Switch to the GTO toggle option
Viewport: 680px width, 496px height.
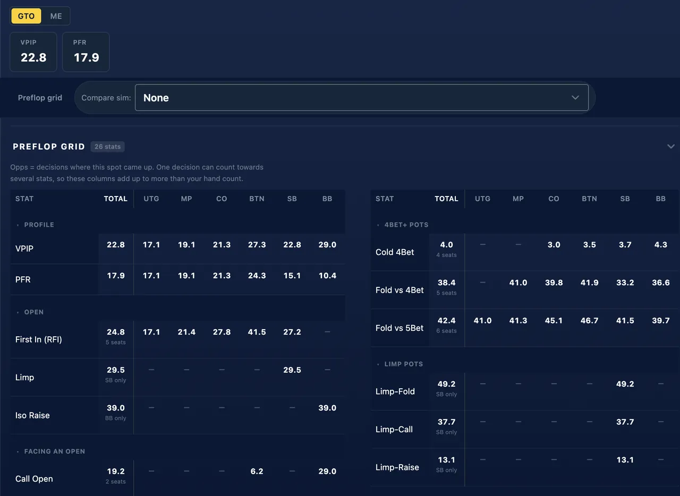coord(26,16)
